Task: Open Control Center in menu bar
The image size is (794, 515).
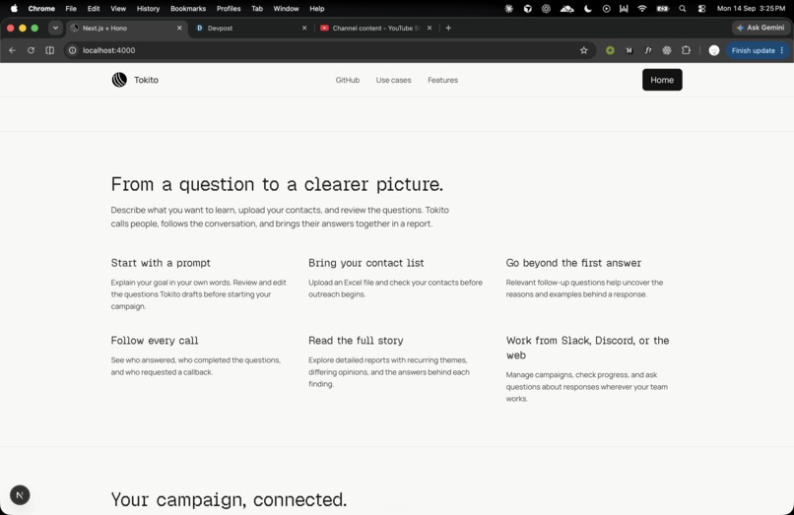Action: pos(701,9)
